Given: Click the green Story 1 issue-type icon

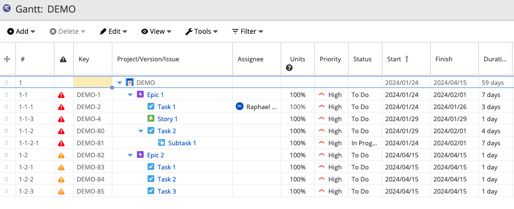Looking at the screenshot, I should [x=151, y=119].
